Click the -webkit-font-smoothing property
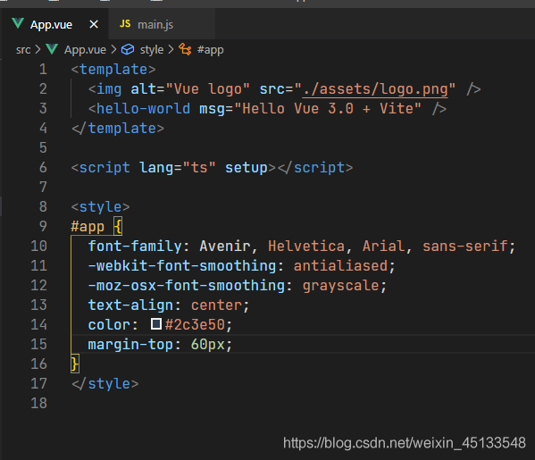 [x=182, y=266]
